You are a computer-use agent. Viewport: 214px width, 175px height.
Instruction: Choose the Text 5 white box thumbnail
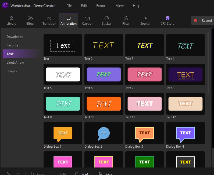click(63, 74)
